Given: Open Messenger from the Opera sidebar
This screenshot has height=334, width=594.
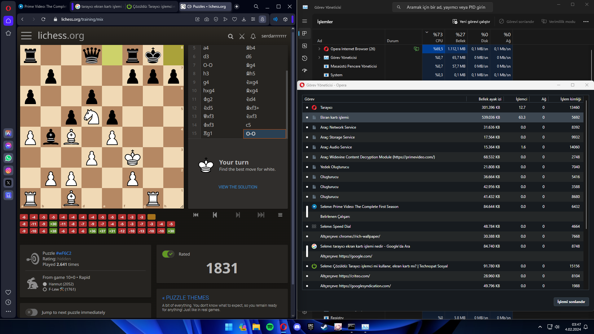Looking at the screenshot, I should coord(8,146).
